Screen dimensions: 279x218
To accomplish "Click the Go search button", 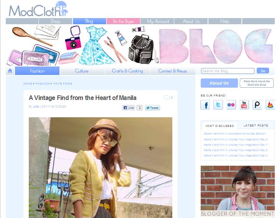I will pos(263,71).
